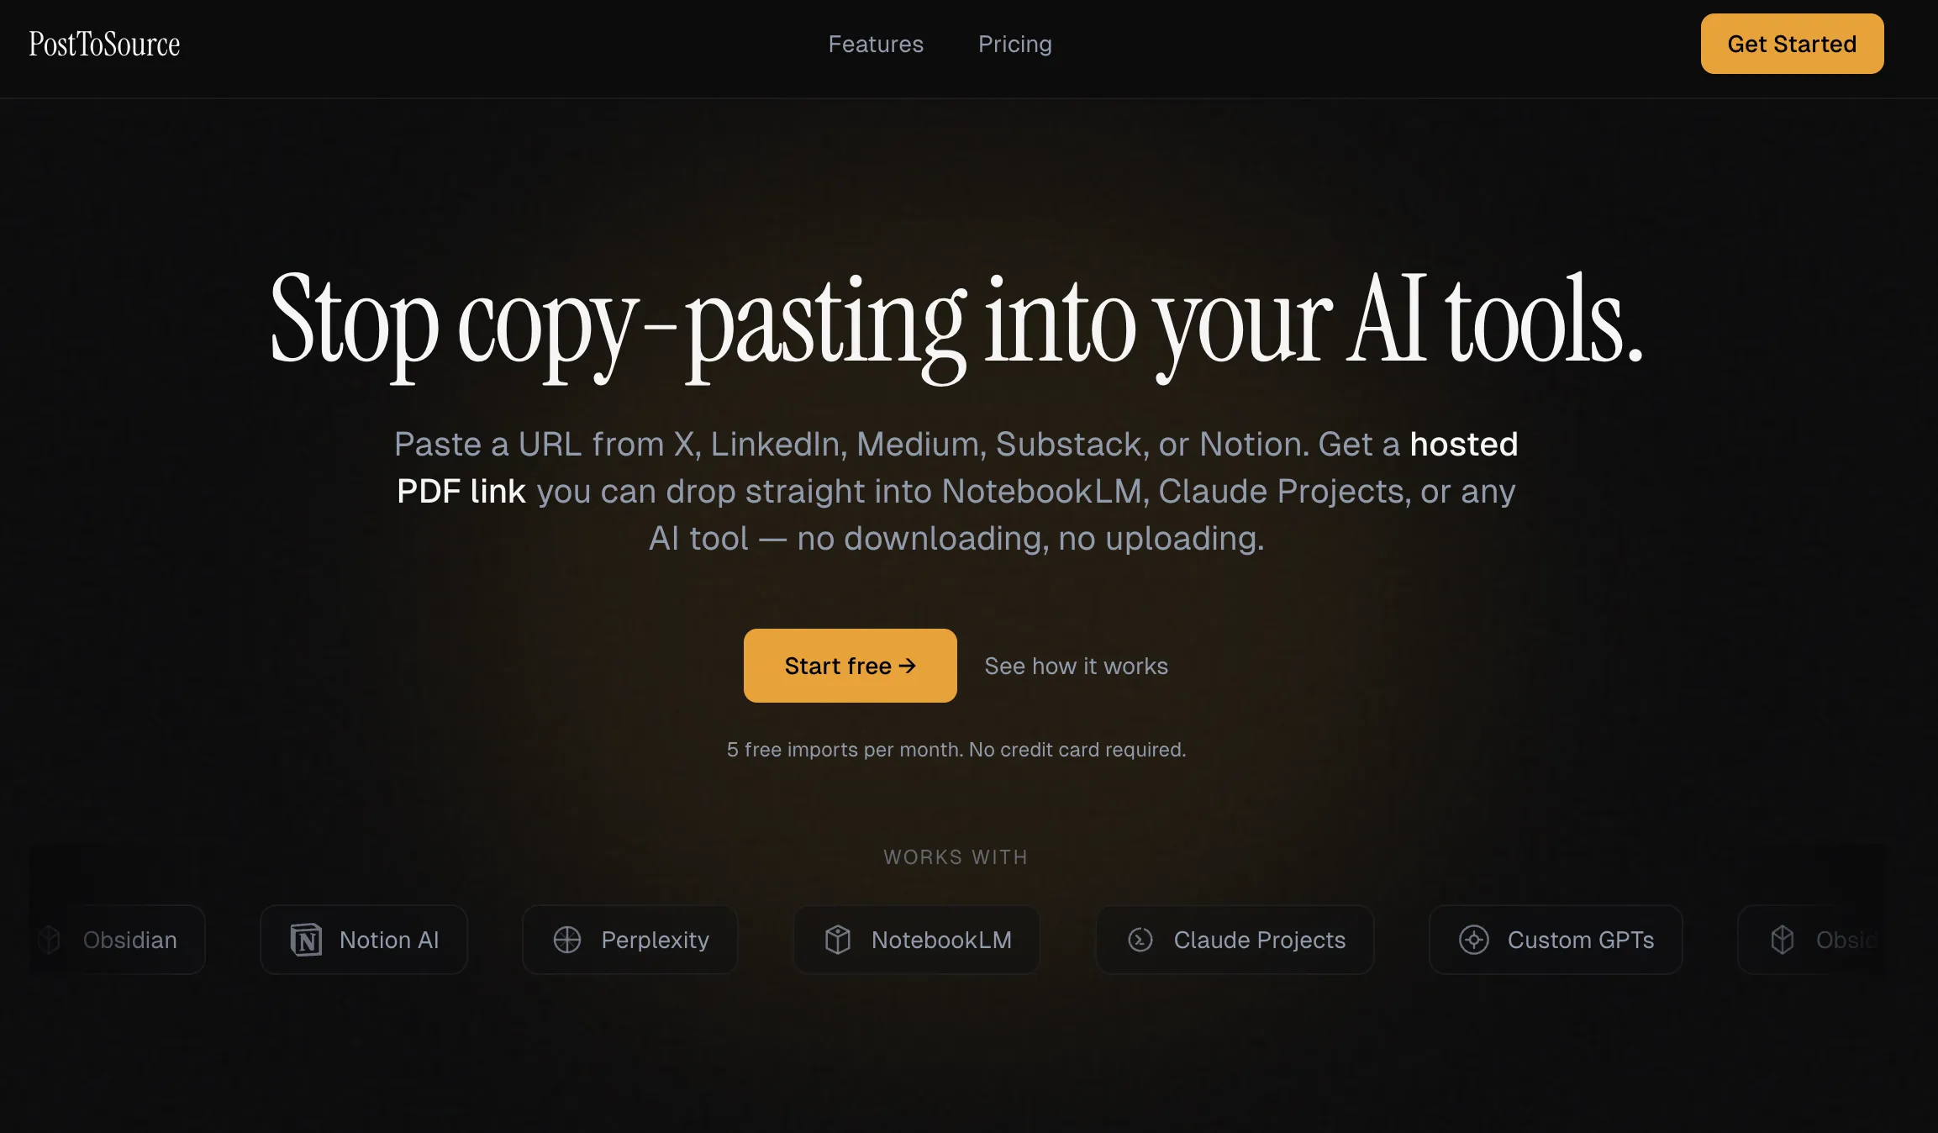Select the Perplexity label
The height and width of the screenshot is (1133, 1938).
(x=656, y=940)
